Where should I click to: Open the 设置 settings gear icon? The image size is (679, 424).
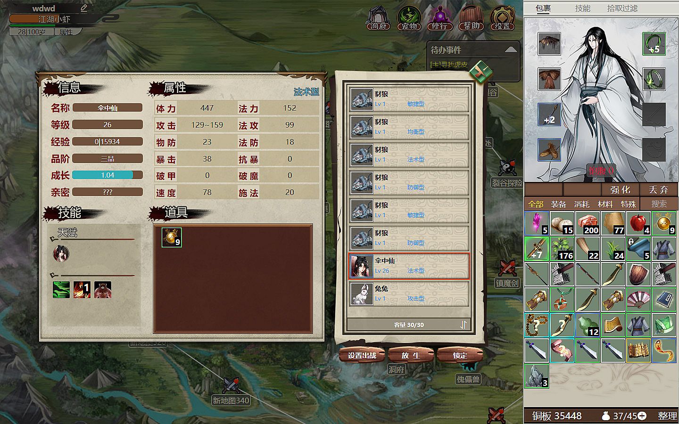tap(502, 18)
